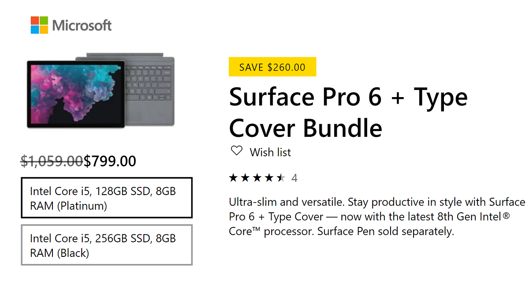Screen dimensions: 529x290
Task: Select the 128GB SSD Platinum configuration
Action: (x=107, y=198)
